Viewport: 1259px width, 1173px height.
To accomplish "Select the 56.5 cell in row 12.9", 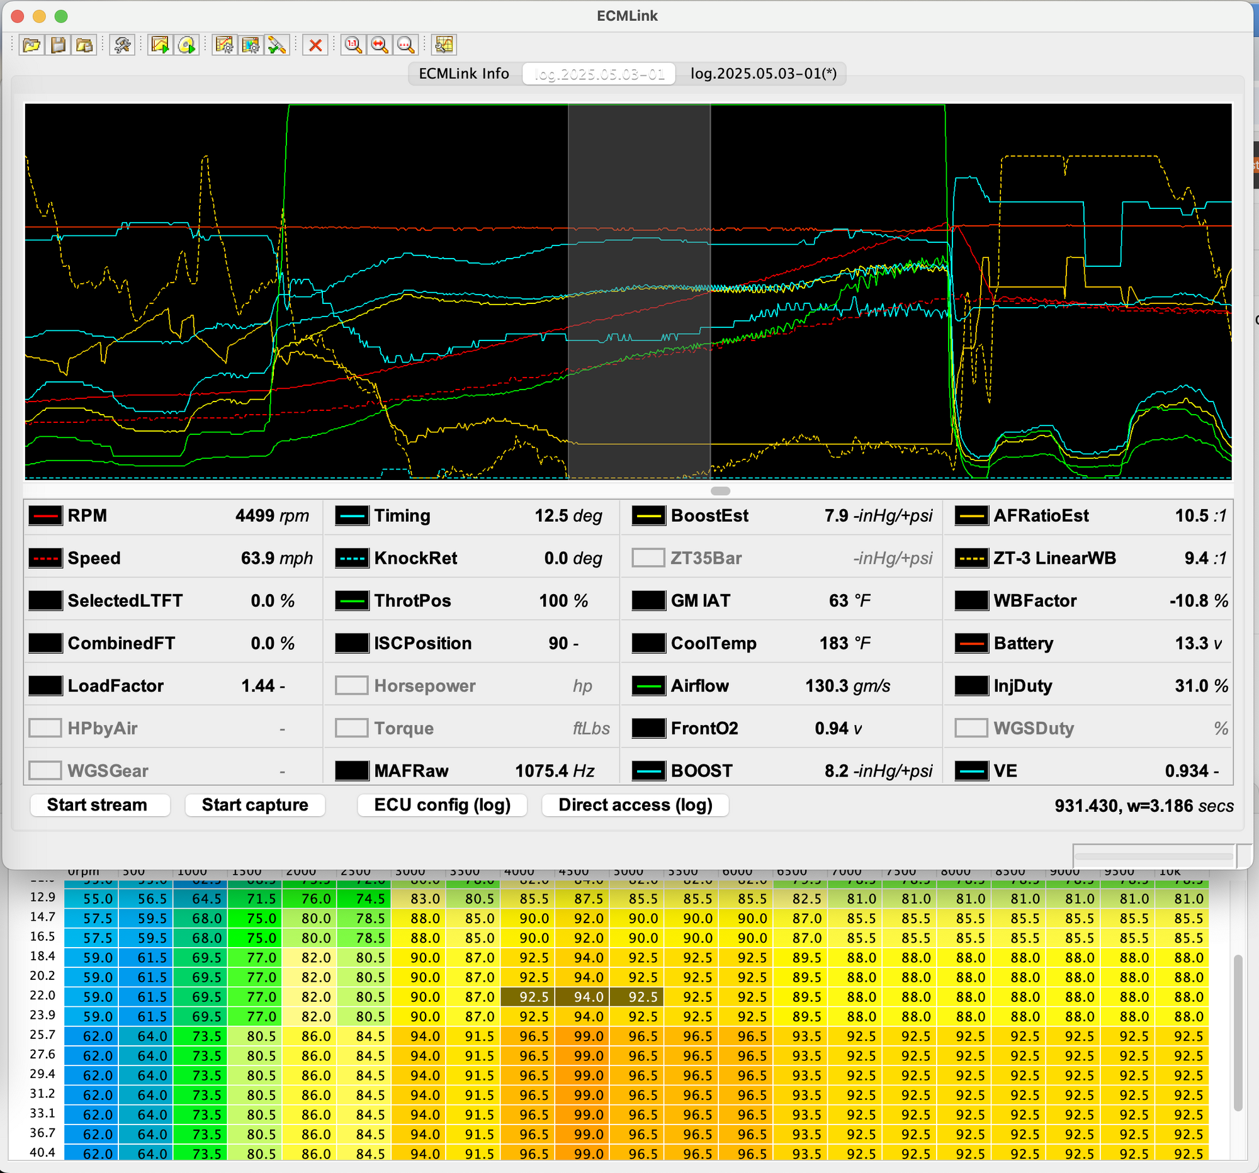I will [x=146, y=899].
